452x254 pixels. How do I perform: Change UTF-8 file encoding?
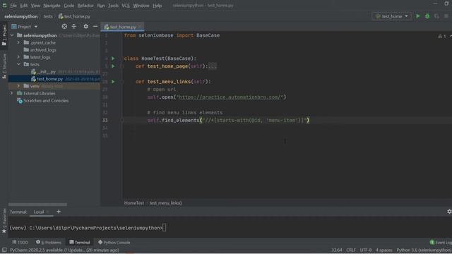[366, 250]
